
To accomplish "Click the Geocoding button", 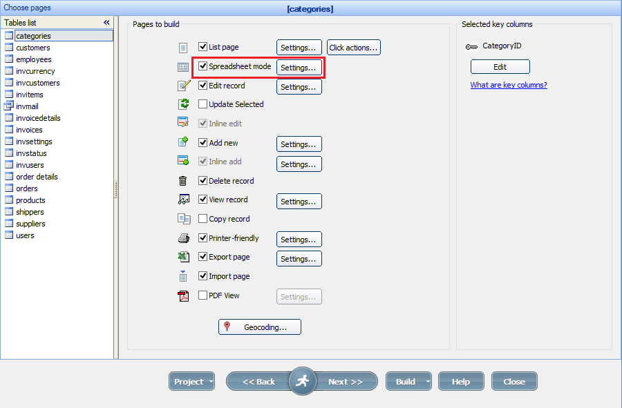I will click(259, 327).
